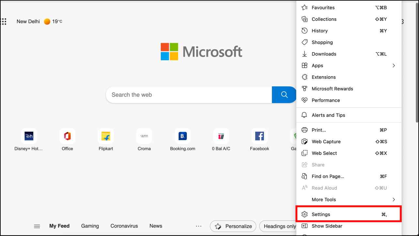Click the Downloads arrow icon
The image size is (419, 236).
point(304,54)
